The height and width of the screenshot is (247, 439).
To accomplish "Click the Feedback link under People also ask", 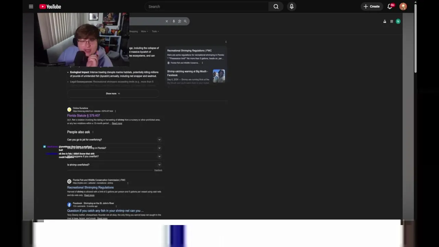I will (x=158, y=170).
